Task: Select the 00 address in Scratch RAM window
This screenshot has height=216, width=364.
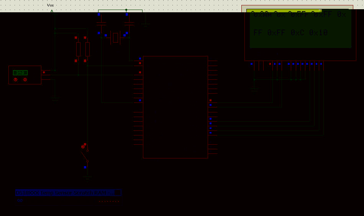Action: tap(20, 200)
